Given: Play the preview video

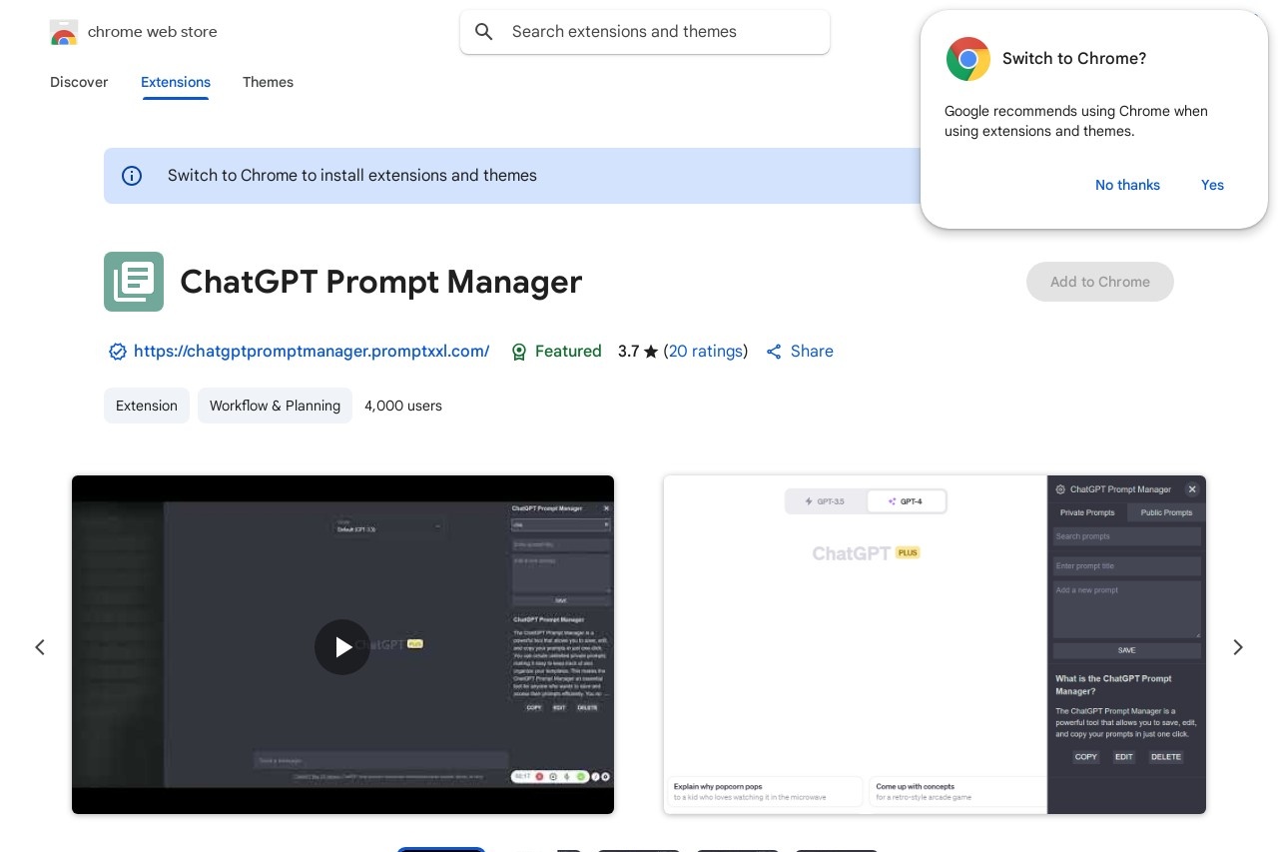Looking at the screenshot, I should click(x=342, y=647).
